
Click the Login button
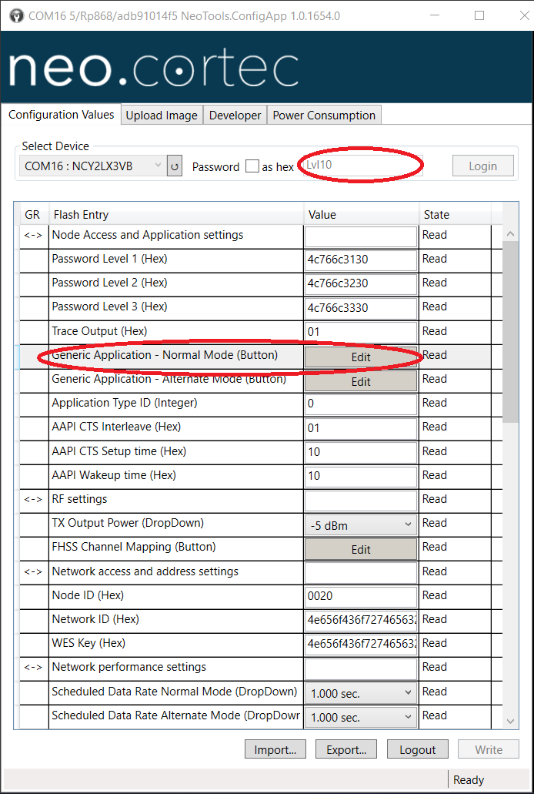tap(483, 166)
